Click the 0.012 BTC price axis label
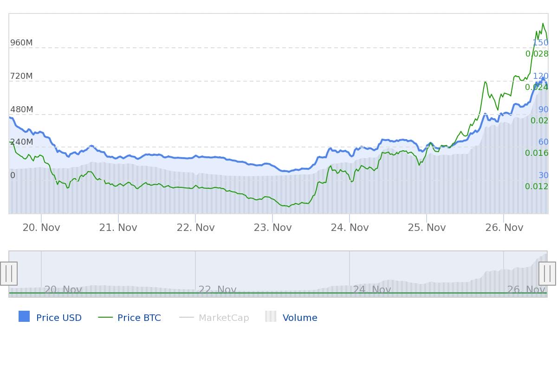 pyautogui.click(x=537, y=186)
